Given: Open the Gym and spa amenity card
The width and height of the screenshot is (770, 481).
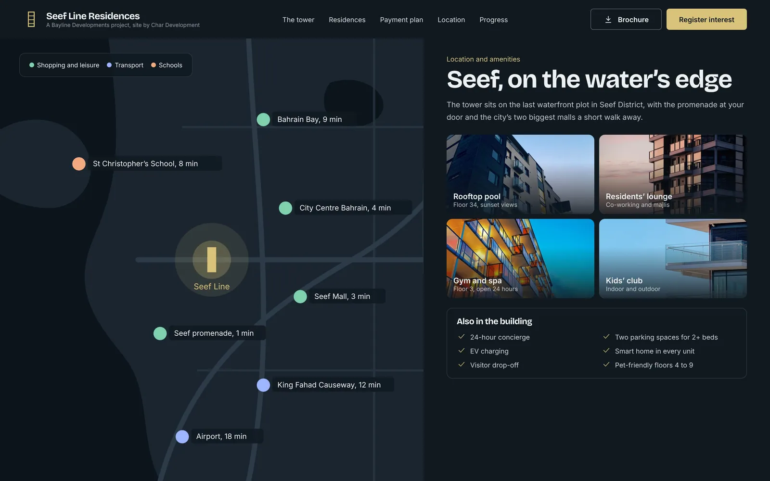Looking at the screenshot, I should click(x=520, y=258).
